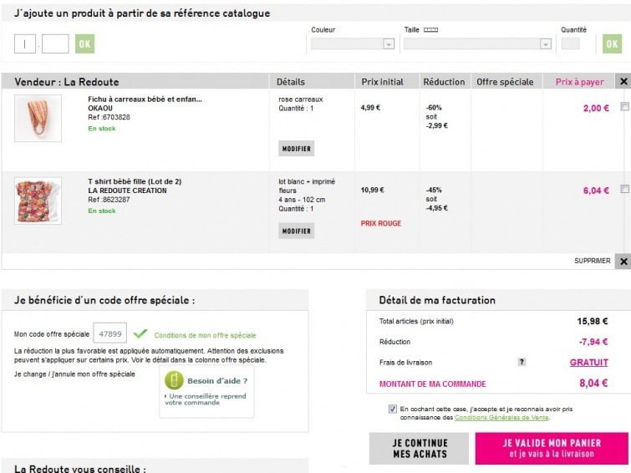Click the GRATUIT delivery fee link
This screenshot has height=473, width=631.
point(588,363)
